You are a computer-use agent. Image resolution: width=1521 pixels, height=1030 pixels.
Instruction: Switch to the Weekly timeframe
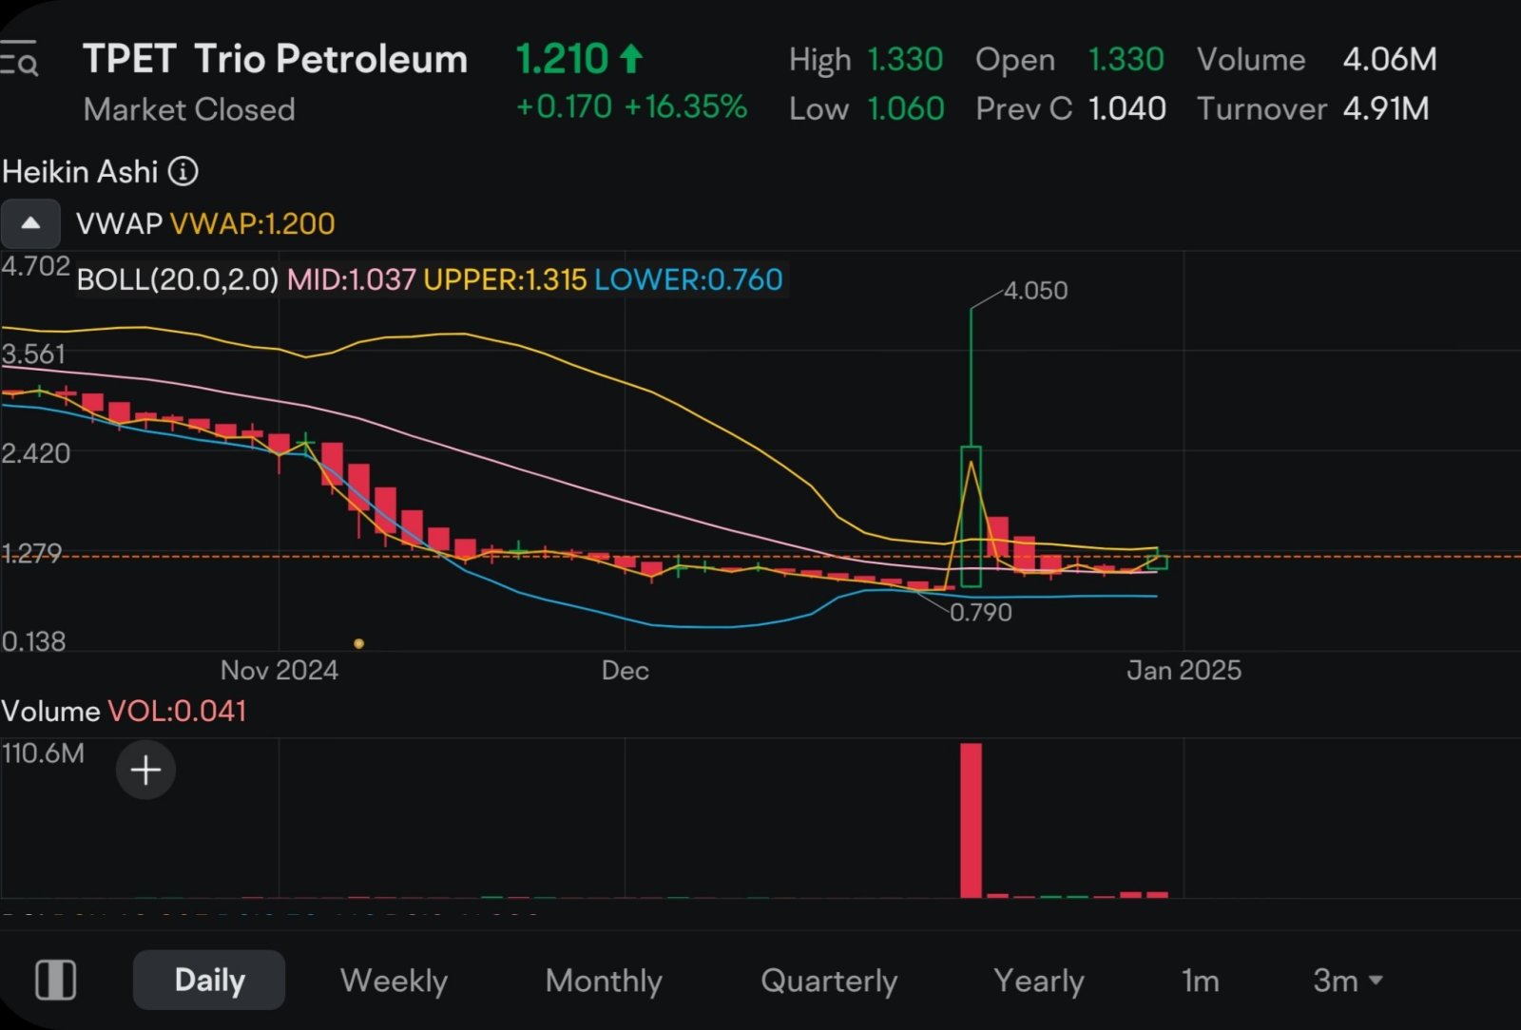pos(394,980)
